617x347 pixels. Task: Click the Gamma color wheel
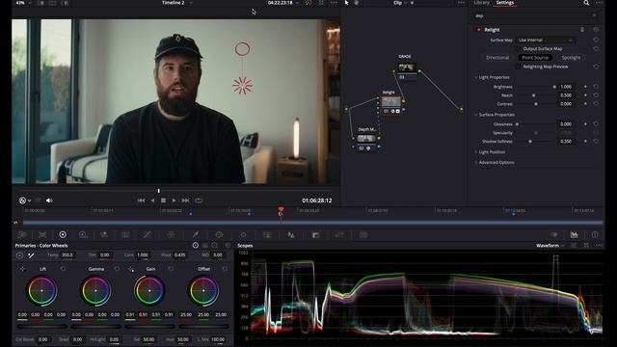coord(95,291)
